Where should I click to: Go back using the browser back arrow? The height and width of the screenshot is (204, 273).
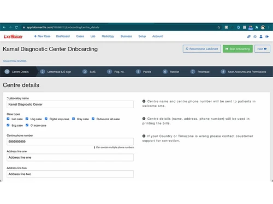tap(4, 27)
